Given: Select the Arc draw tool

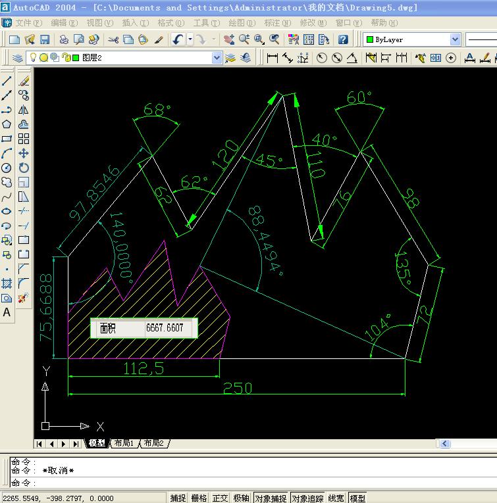Looking at the screenshot, I should pyautogui.click(x=7, y=153).
